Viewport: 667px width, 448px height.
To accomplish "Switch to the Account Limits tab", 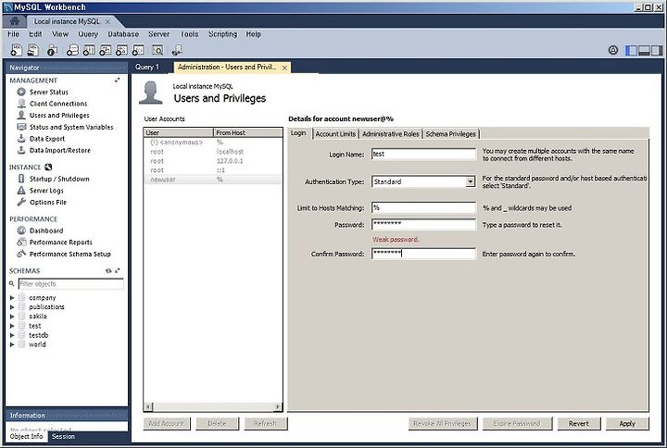I will point(335,134).
